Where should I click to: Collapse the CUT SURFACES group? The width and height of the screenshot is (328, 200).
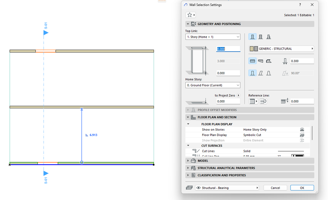click(188, 145)
